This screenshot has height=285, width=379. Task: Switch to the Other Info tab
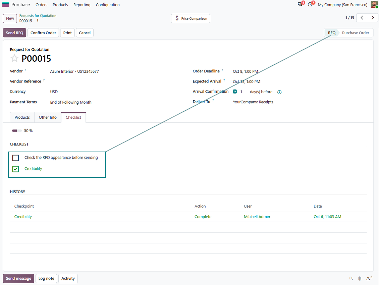tap(48, 117)
